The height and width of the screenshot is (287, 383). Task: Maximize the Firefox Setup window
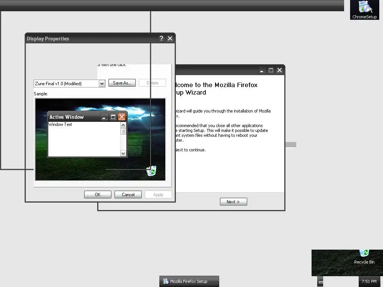point(271,71)
